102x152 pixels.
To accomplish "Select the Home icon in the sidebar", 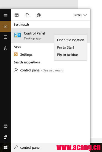I will click(x=6, y=26).
